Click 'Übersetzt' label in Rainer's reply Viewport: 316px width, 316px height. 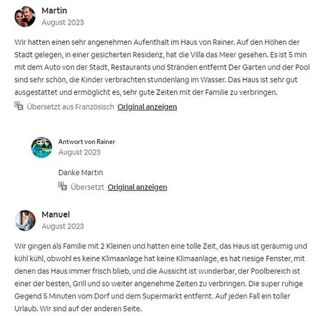pyautogui.click(x=87, y=187)
